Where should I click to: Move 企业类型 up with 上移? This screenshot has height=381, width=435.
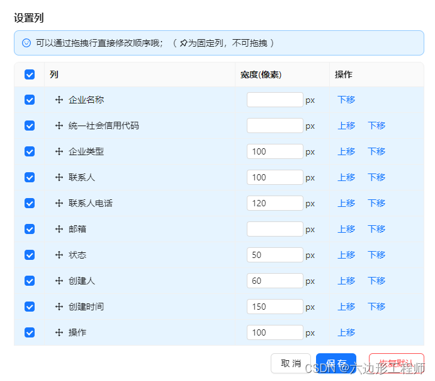point(346,151)
